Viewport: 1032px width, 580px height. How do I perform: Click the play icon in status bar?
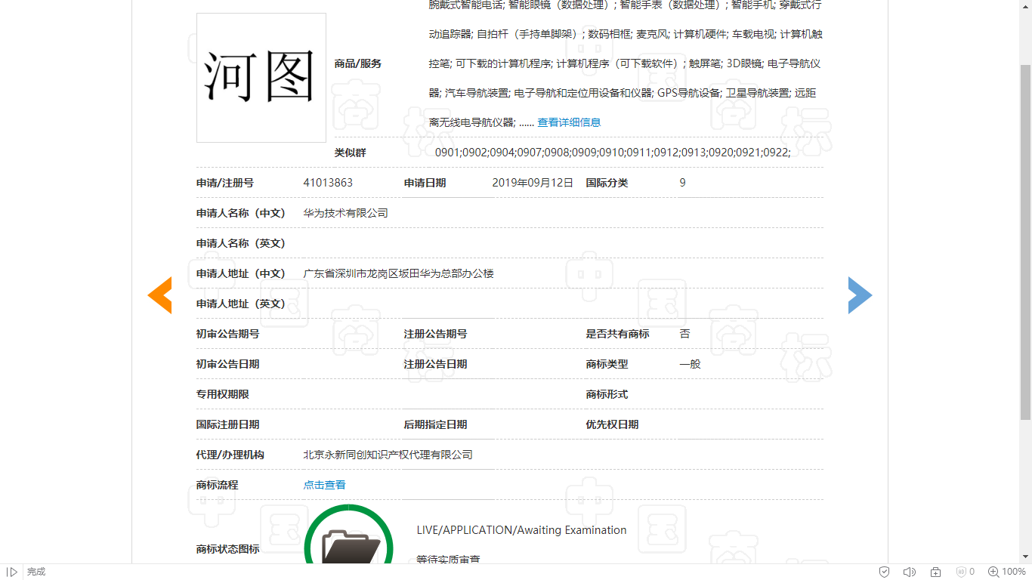pos(12,572)
